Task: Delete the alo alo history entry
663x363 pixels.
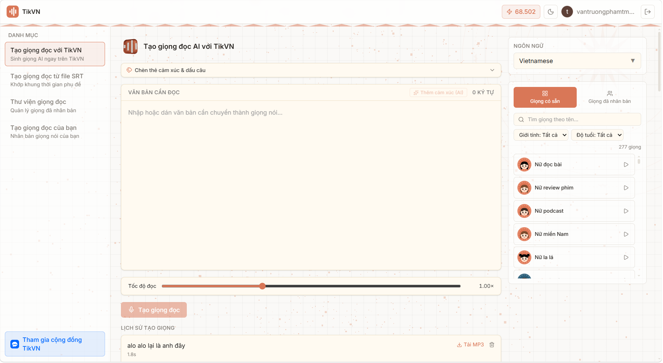Action: click(x=492, y=345)
